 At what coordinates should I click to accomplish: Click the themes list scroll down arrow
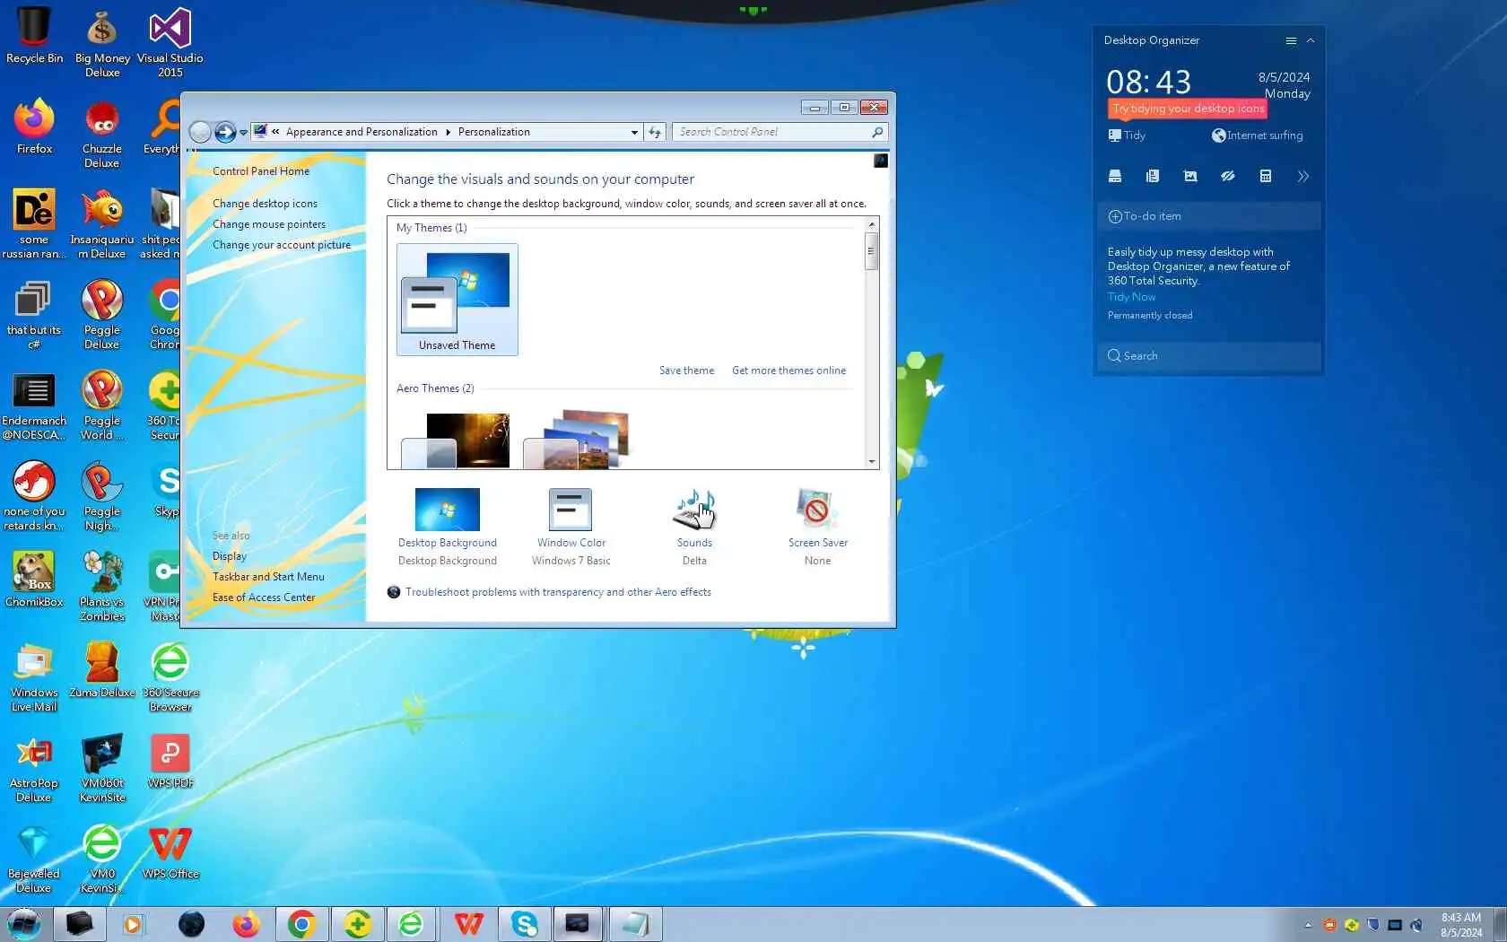click(872, 462)
